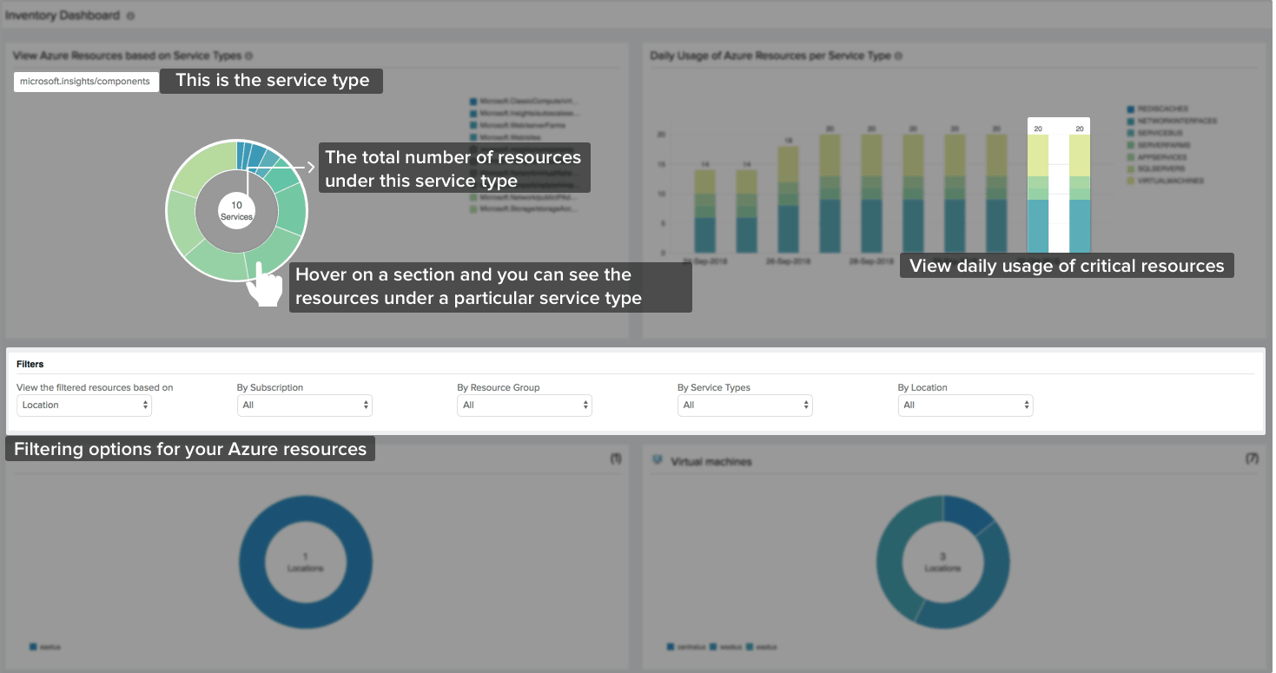Click the first highlighted bar's yellow segment

(x=1038, y=155)
